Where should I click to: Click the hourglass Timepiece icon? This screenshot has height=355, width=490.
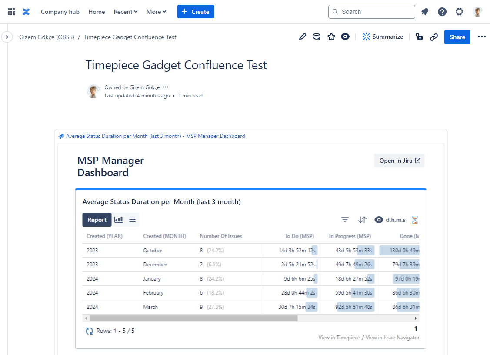(x=415, y=220)
